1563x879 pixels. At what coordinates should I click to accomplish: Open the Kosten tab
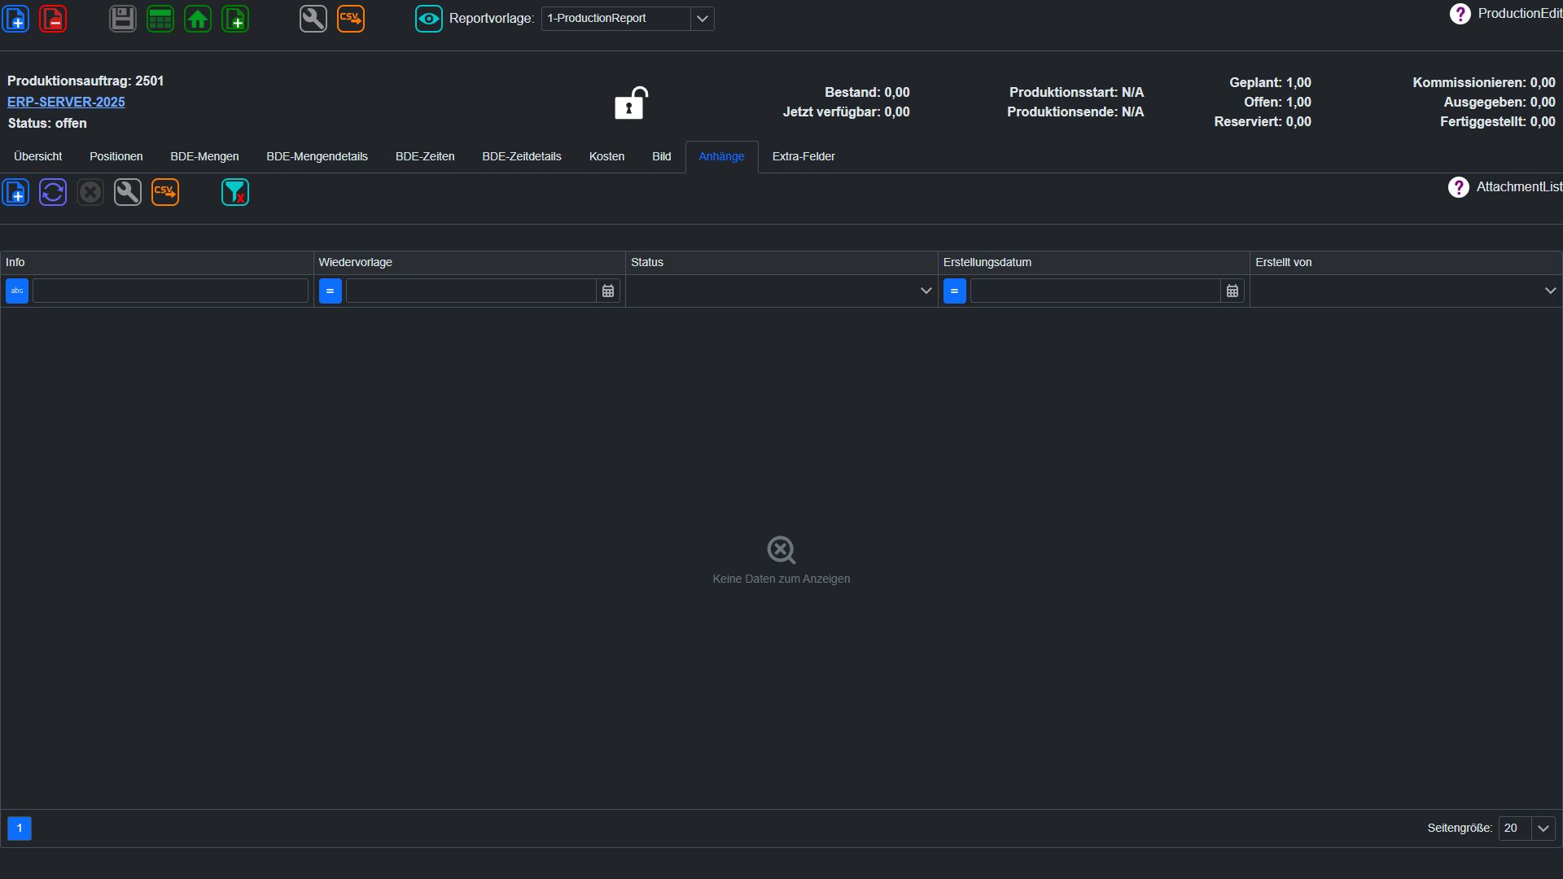606,156
